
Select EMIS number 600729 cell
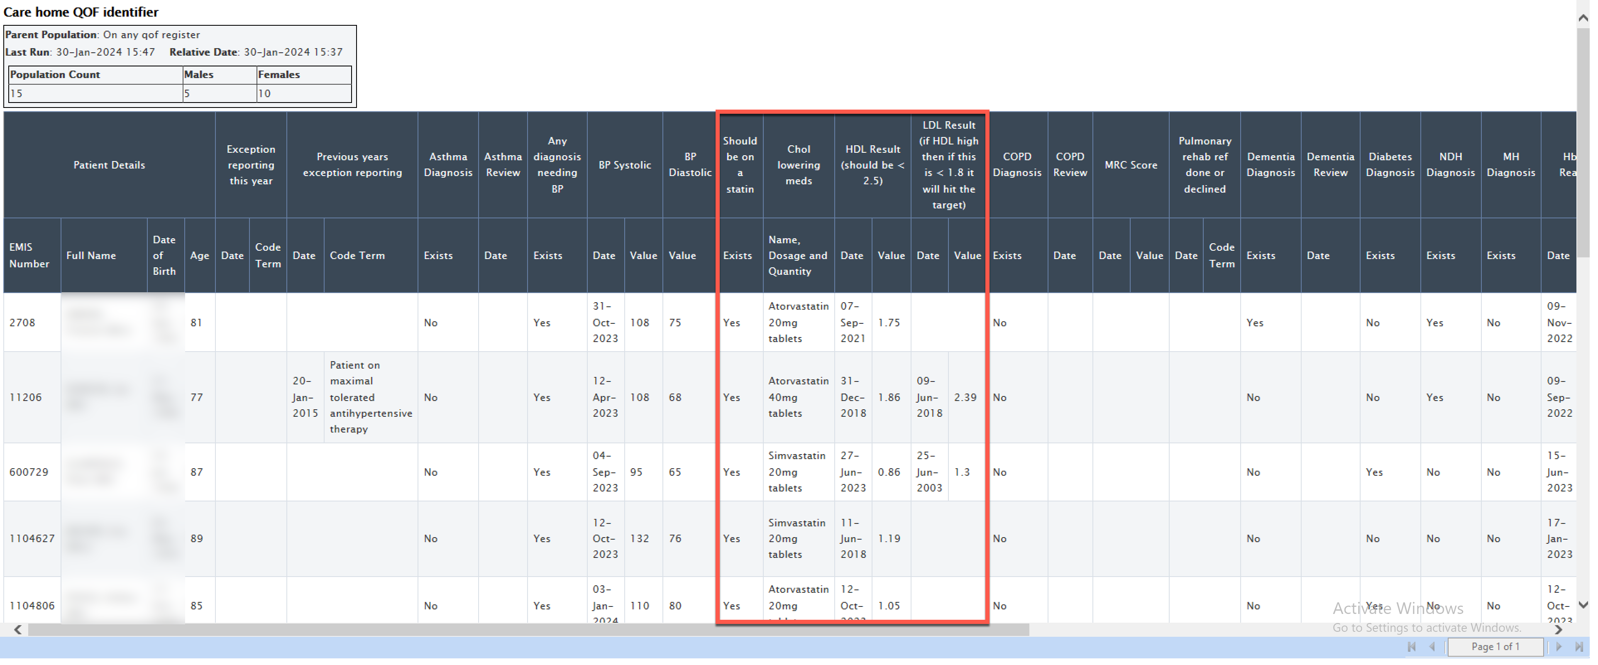[32, 472]
